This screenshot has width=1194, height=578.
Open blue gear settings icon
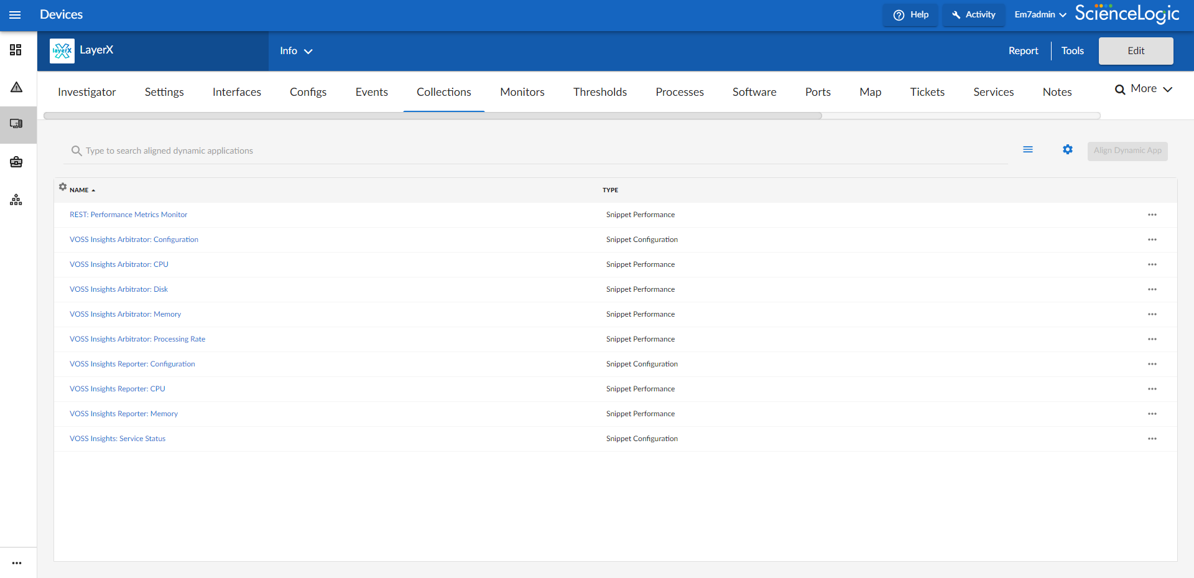[1068, 149]
